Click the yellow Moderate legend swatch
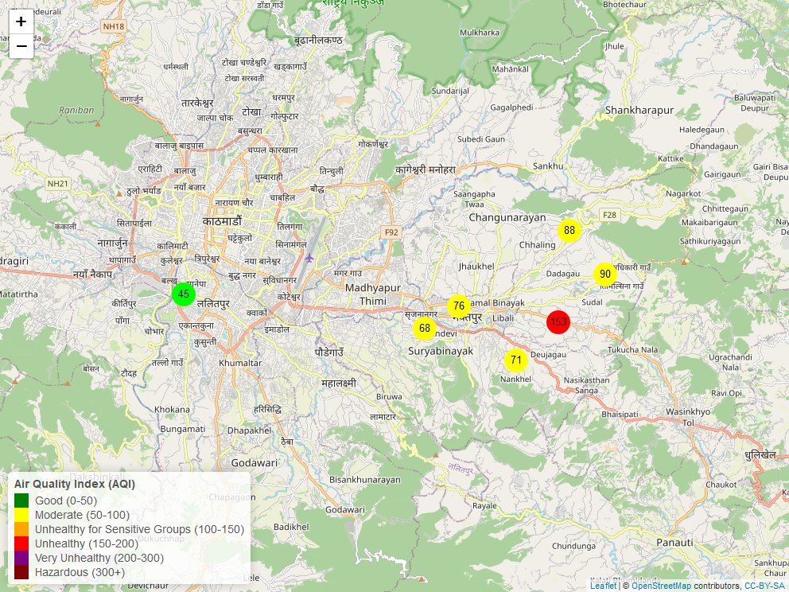Screen dimensions: 789x592 coord(21,515)
